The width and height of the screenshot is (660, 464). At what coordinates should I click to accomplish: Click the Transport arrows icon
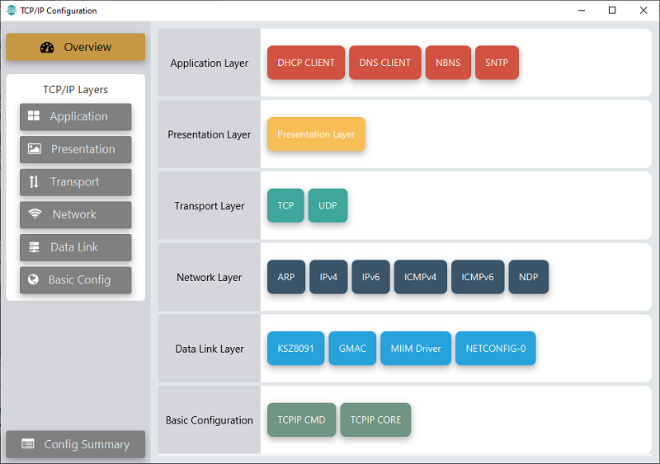[34, 182]
